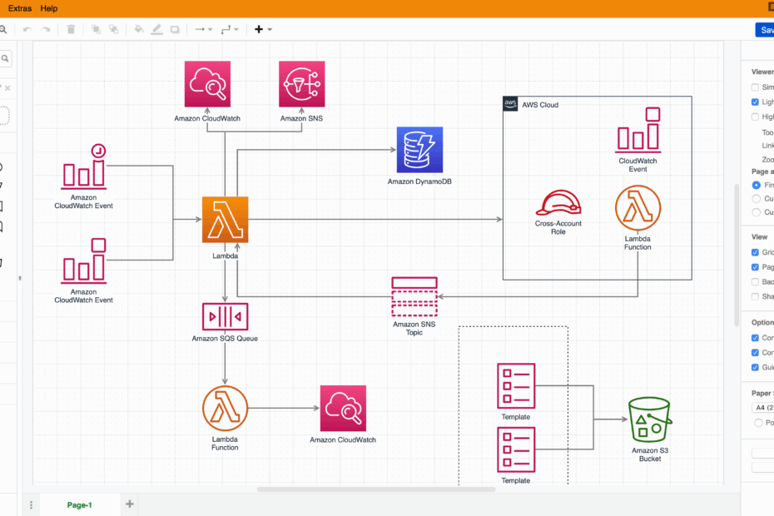774x516 pixels.
Task: Uncheck the 'Ligh' lightbox checkbox
Action: tap(755, 102)
